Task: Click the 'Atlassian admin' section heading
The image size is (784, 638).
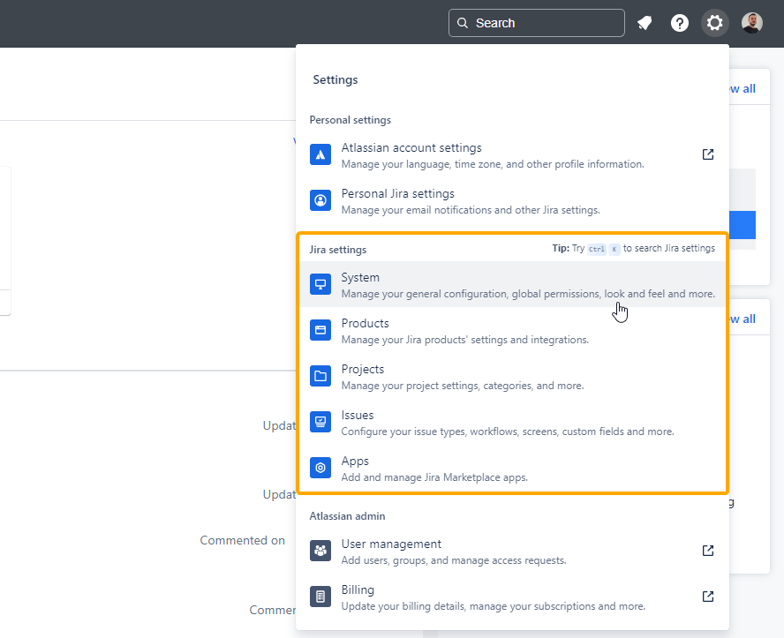Action: coord(347,516)
